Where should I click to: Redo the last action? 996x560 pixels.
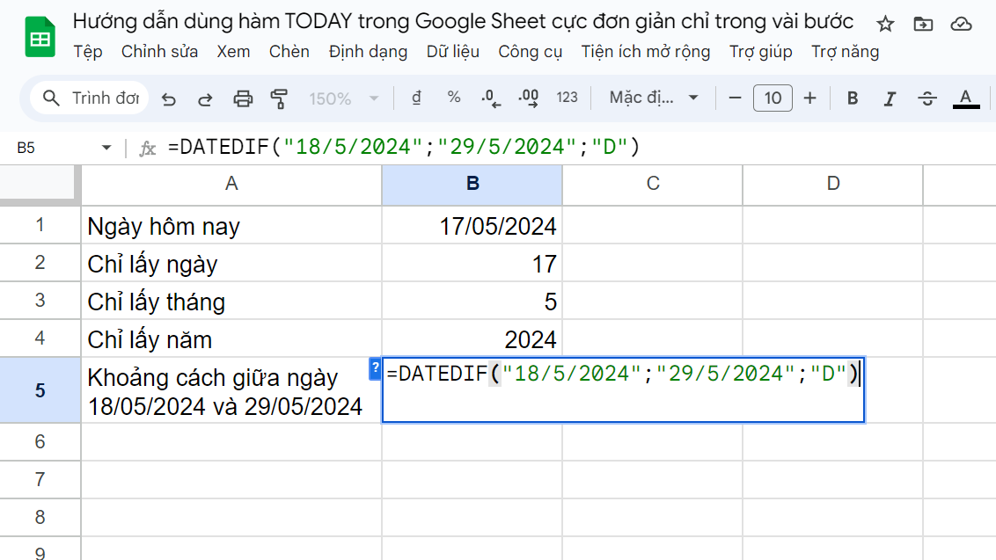click(207, 98)
